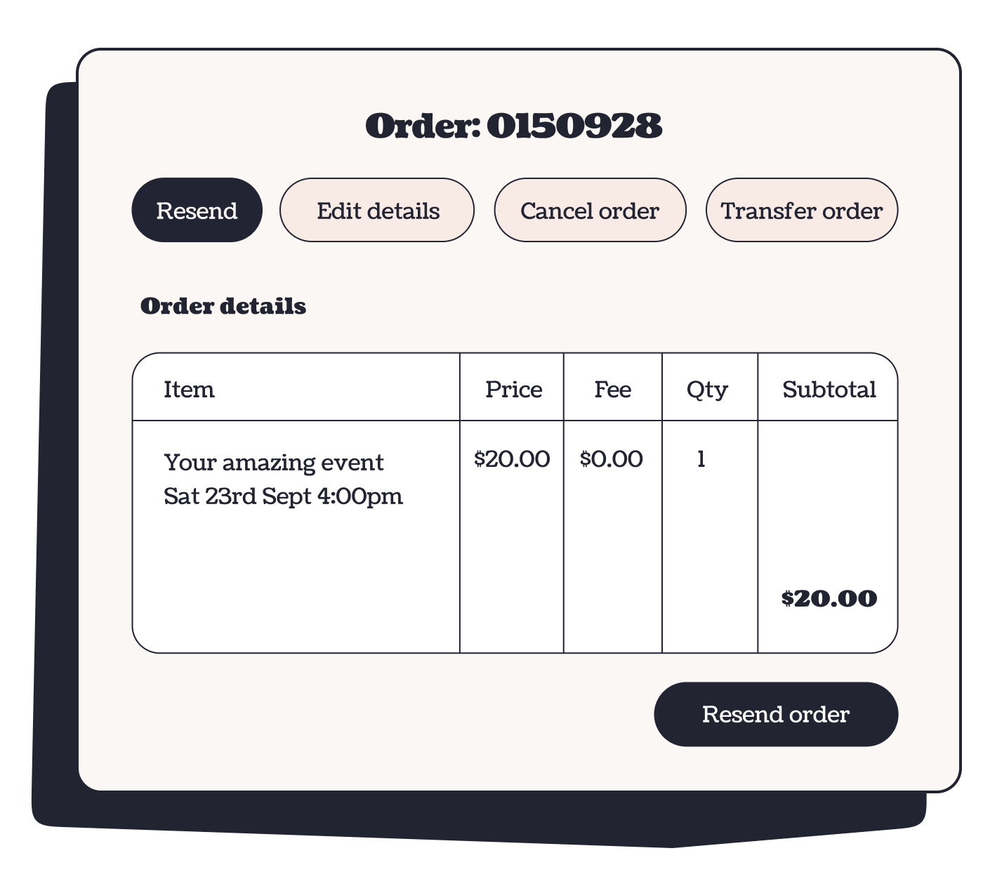Click the Order details section title
This screenshot has width=983, height=879.
click(223, 306)
